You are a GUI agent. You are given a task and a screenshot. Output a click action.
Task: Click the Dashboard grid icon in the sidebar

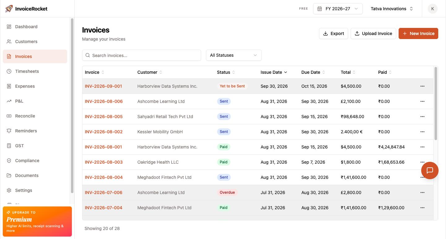9,27
